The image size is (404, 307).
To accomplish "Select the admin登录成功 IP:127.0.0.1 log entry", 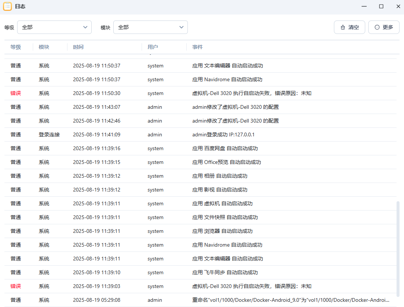I will coord(223,134).
